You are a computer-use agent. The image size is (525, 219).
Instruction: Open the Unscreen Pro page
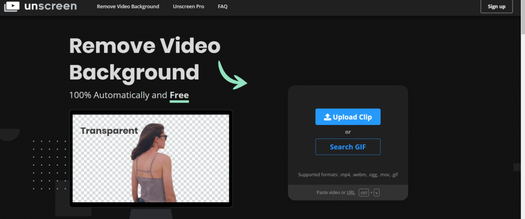tap(188, 7)
